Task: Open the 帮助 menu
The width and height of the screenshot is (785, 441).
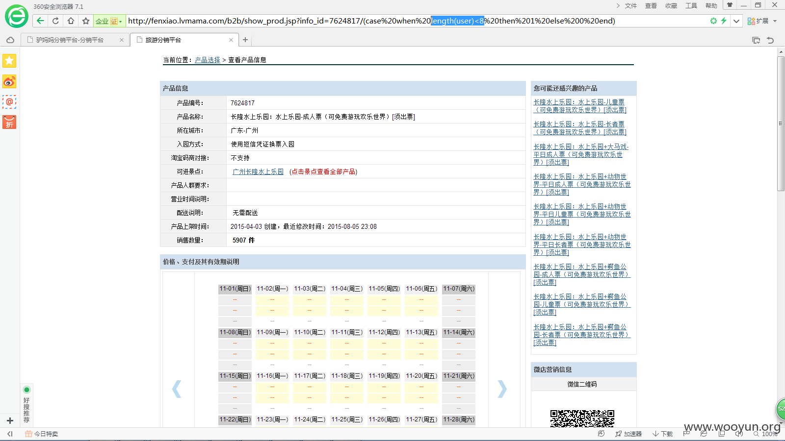Action: point(711,5)
